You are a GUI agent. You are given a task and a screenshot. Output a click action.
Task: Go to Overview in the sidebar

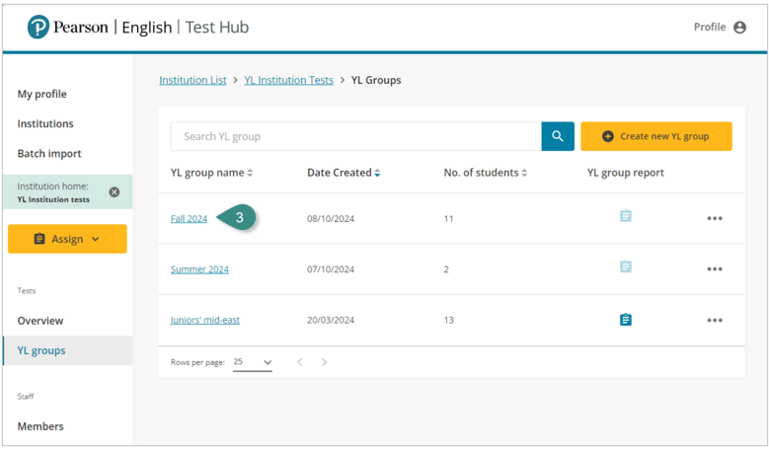[x=40, y=321]
